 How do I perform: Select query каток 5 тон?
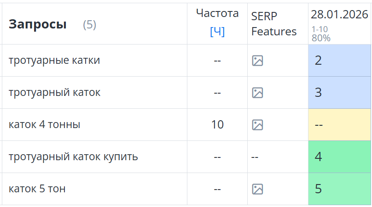(37, 189)
